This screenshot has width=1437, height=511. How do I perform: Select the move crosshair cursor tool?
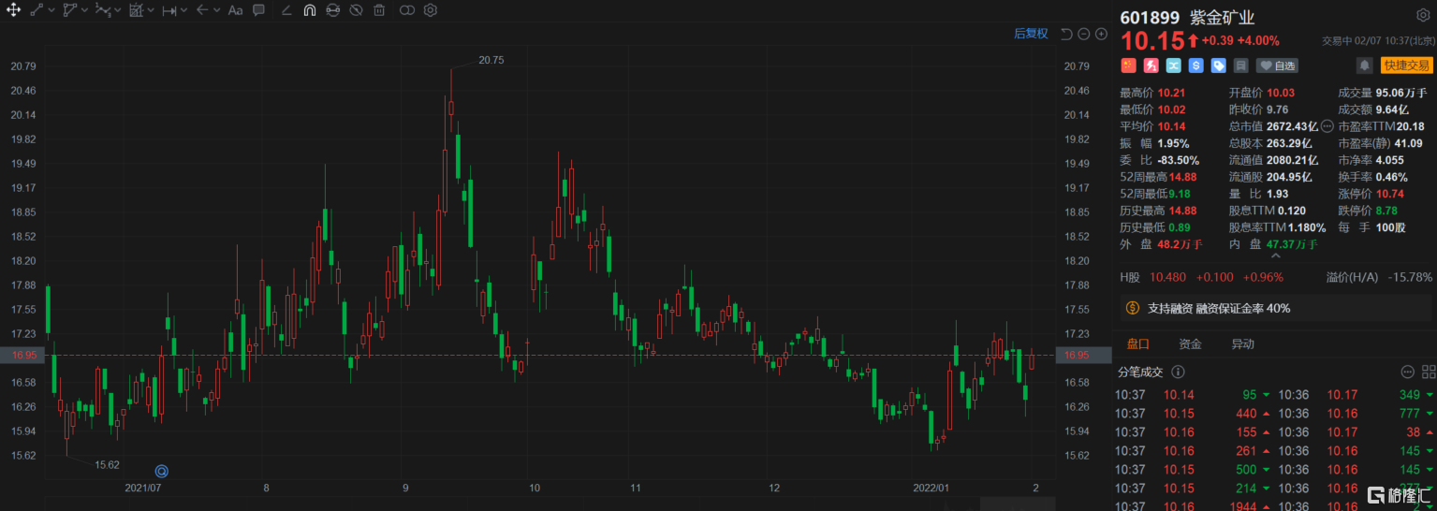13,10
